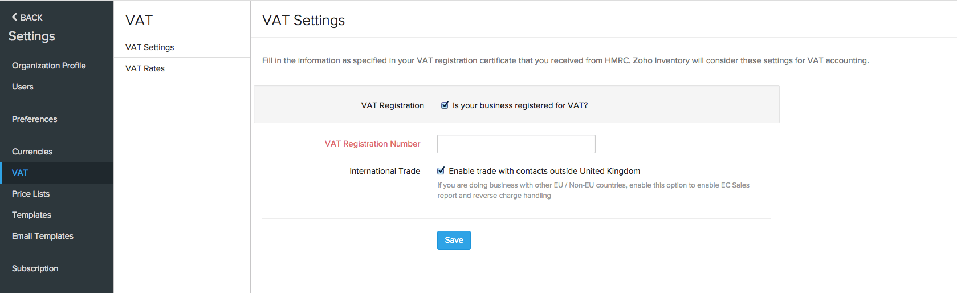Click the red VAT Registration Number label
The image size is (957, 293).
click(372, 144)
